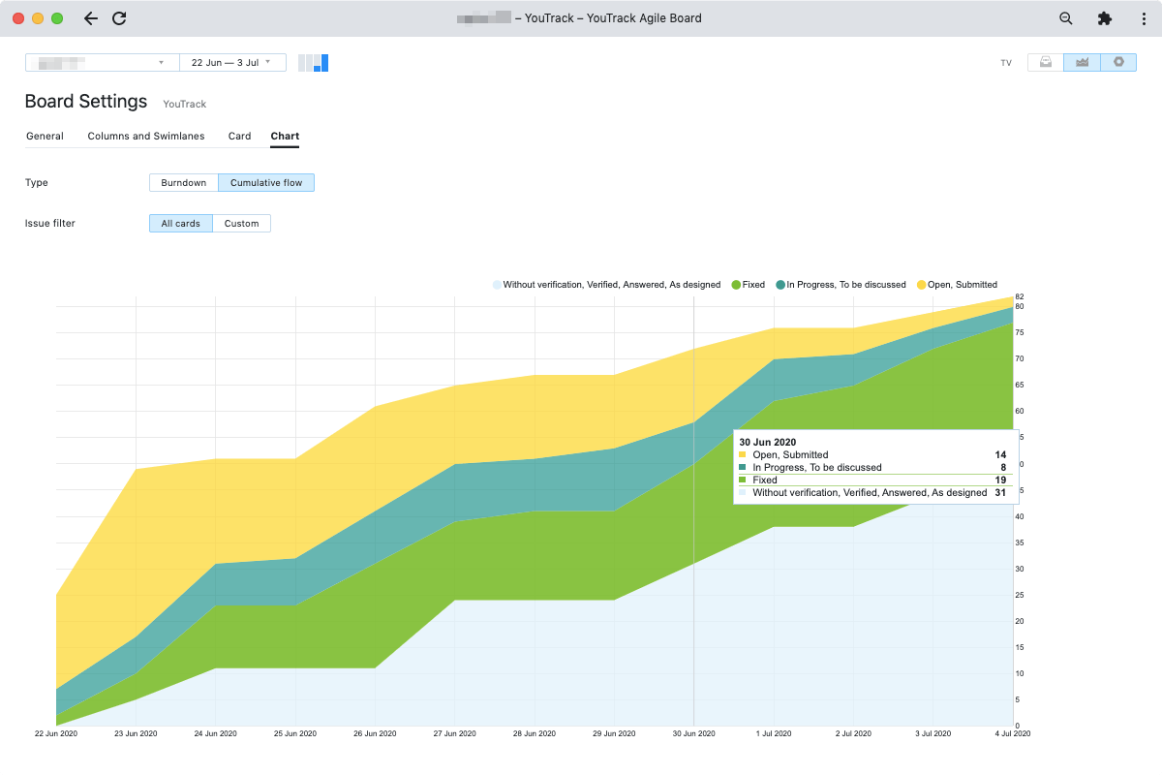Reload the page with refresh icon
This screenshot has width=1162, height=775.
point(119,18)
